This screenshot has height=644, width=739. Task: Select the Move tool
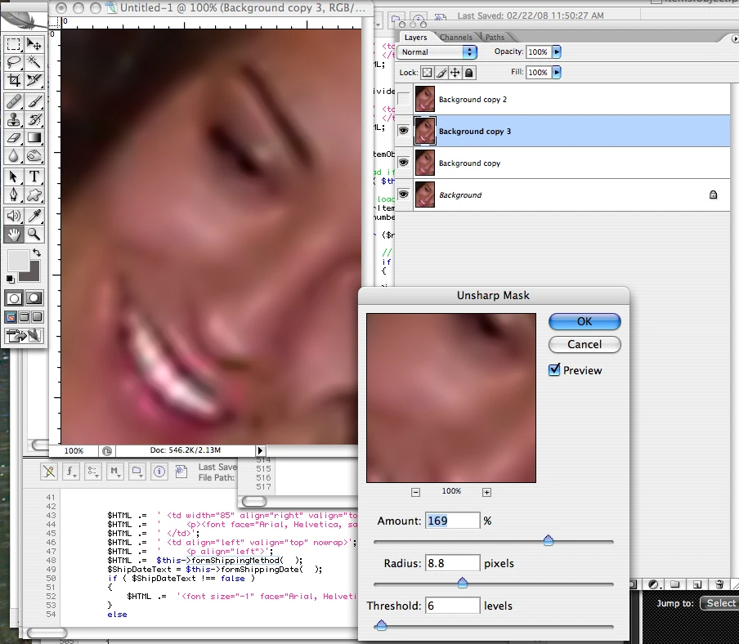tap(34, 44)
